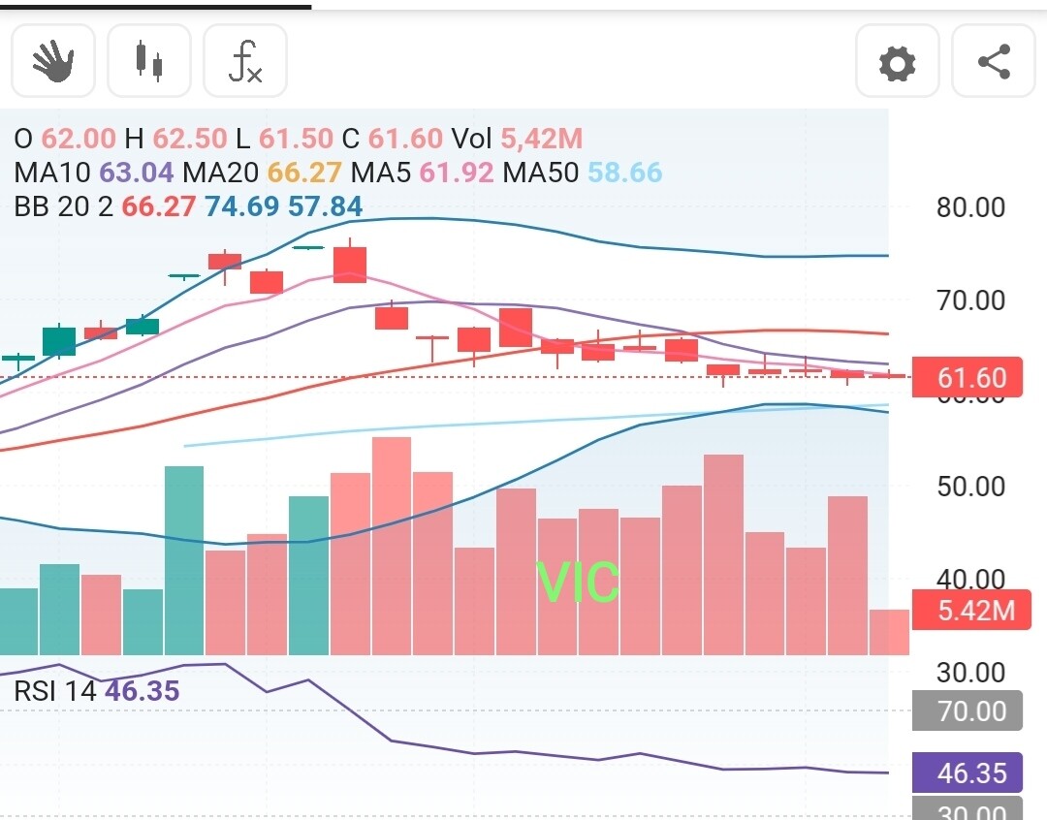Click the MA20 66.27 legend
The image size is (1047, 820).
[x=263, y=173]
